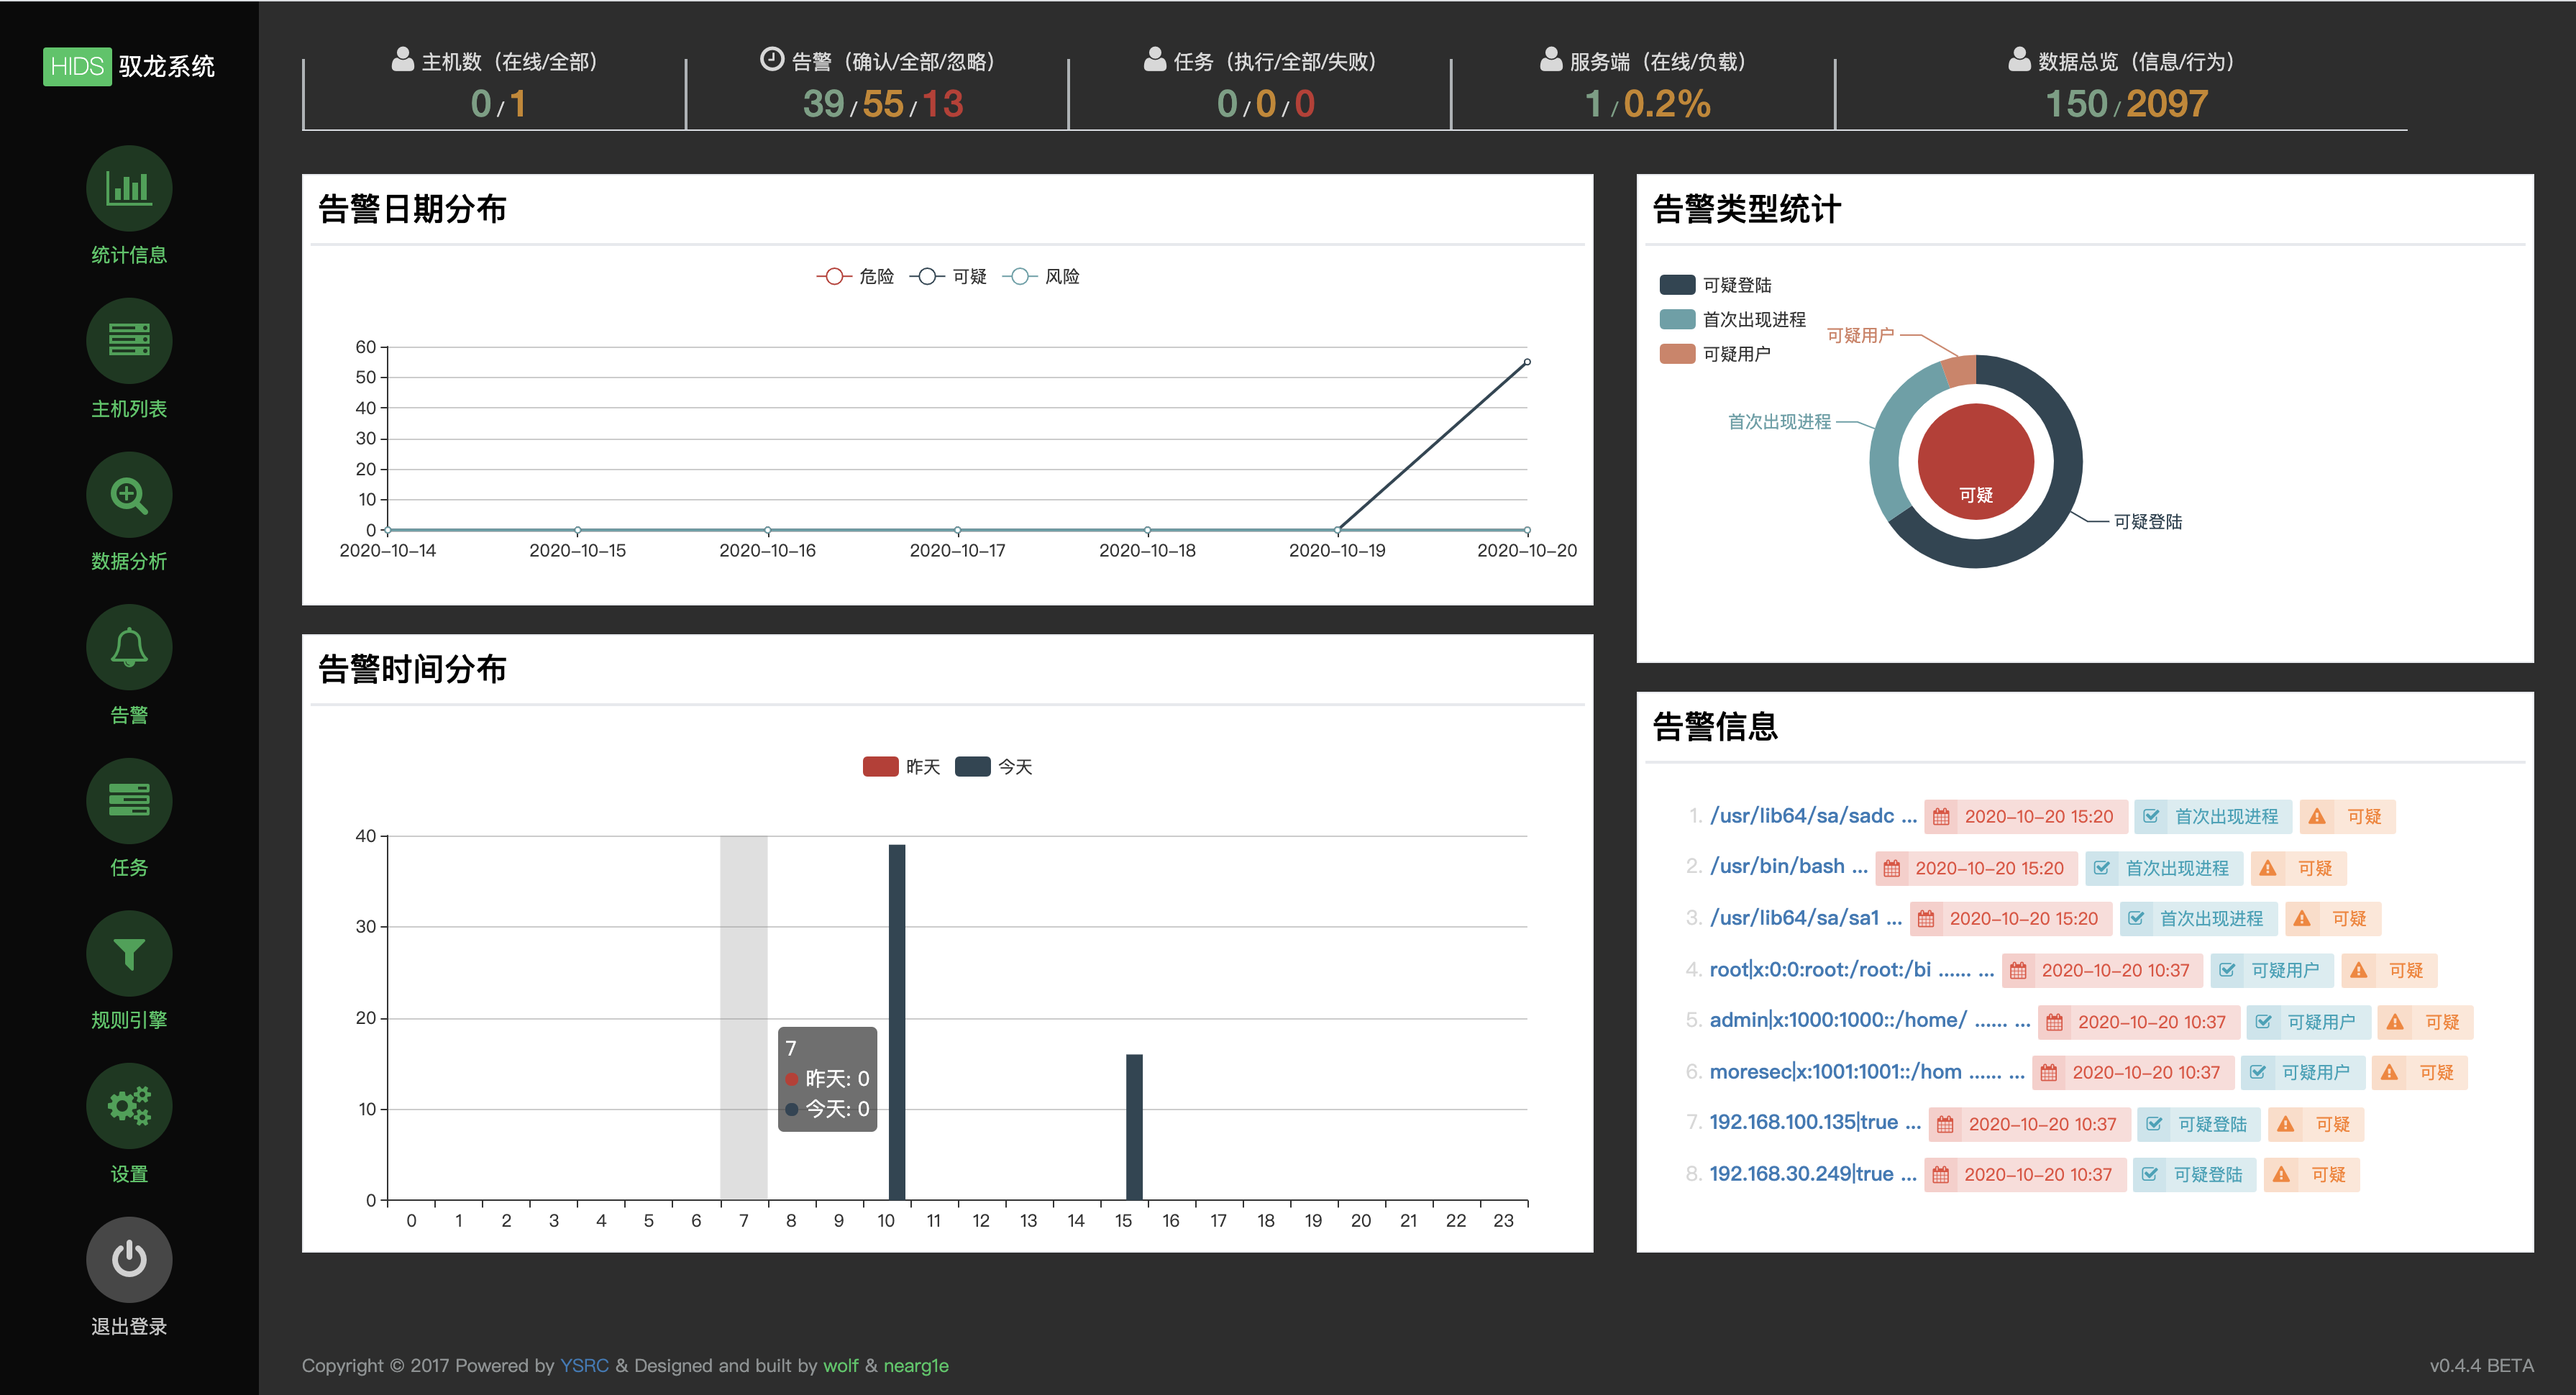Image resolution: width=2576 pixels, height=1395 pixels.
Task: Click the orange 可疑用户 donut segment
Action: (x=1959, y=372)
